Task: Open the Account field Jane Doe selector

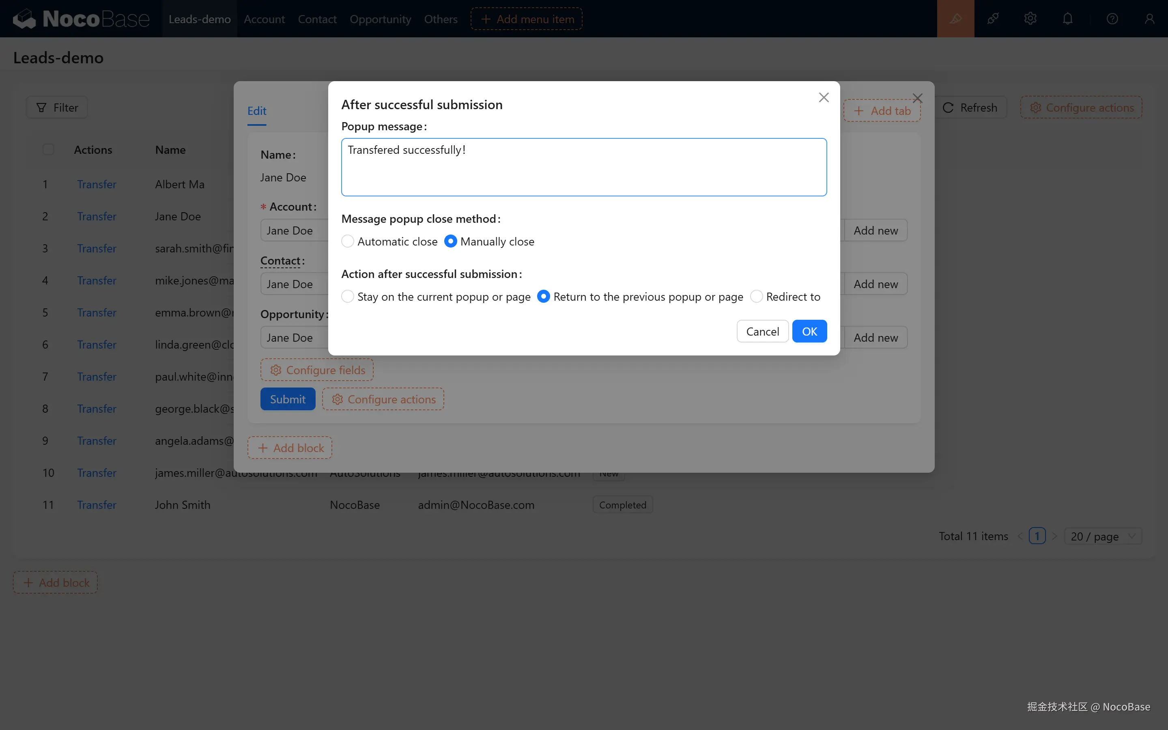Action: 295,230
